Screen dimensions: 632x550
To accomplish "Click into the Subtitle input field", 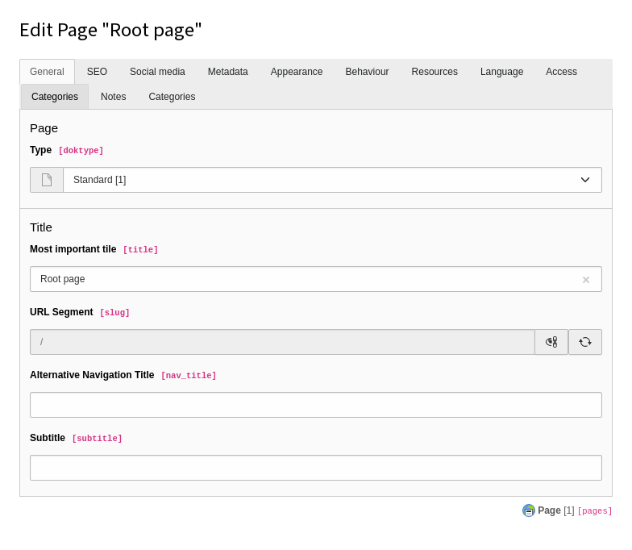I will point(316,468).
